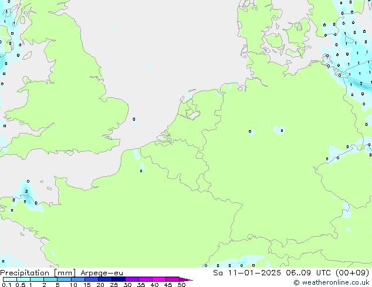The image size is (372, 287).
Task: Pick the purple legend swatch between 30 and 35
Action: pyautogui.click(x=132, y=279)
